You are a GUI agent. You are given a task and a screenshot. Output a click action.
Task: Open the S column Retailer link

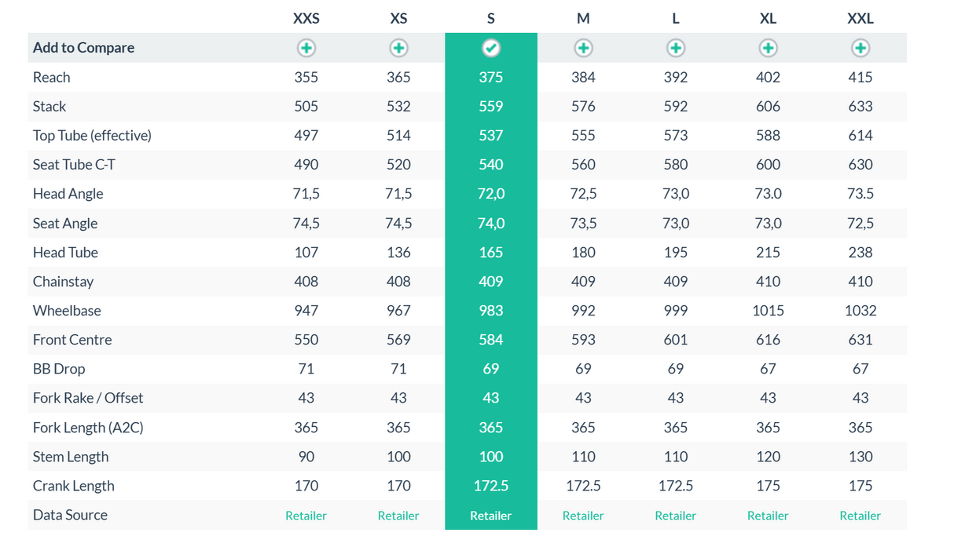point(491,516)
